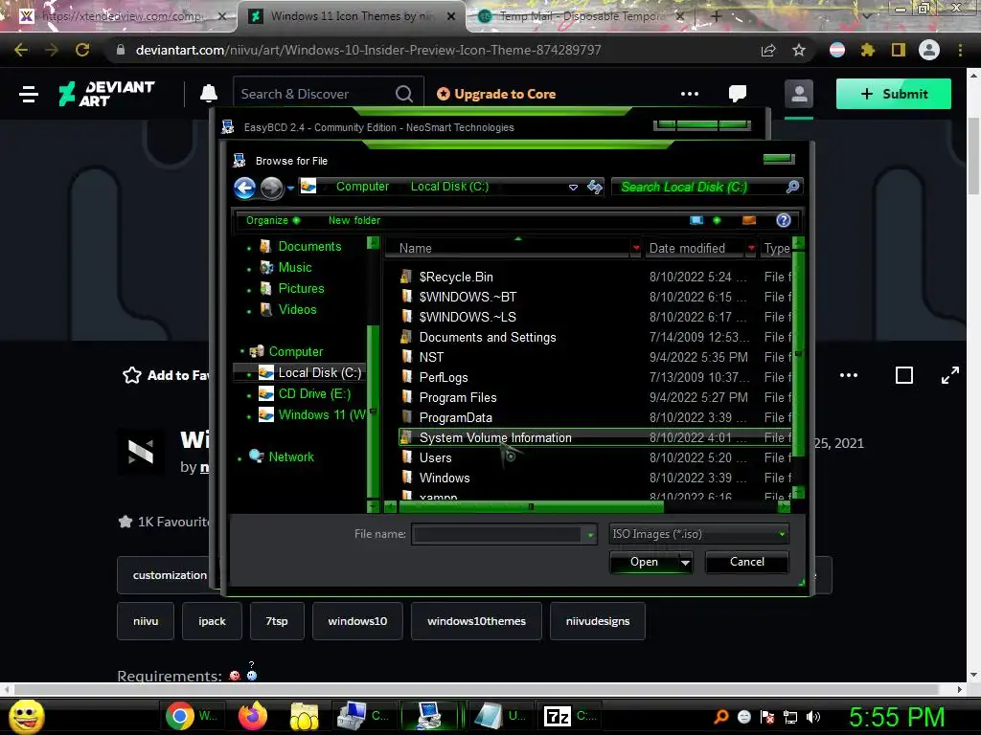Select Windows 11 Icon Themes browser tab
The image size is (981, 735).
(352, 16)
